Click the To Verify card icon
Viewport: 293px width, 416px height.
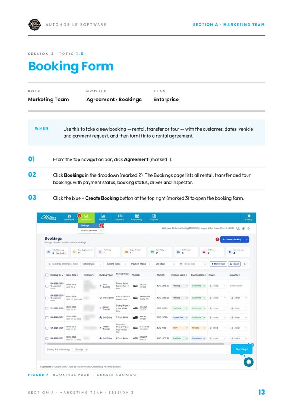pyautogui.click(x=100, y=252)
